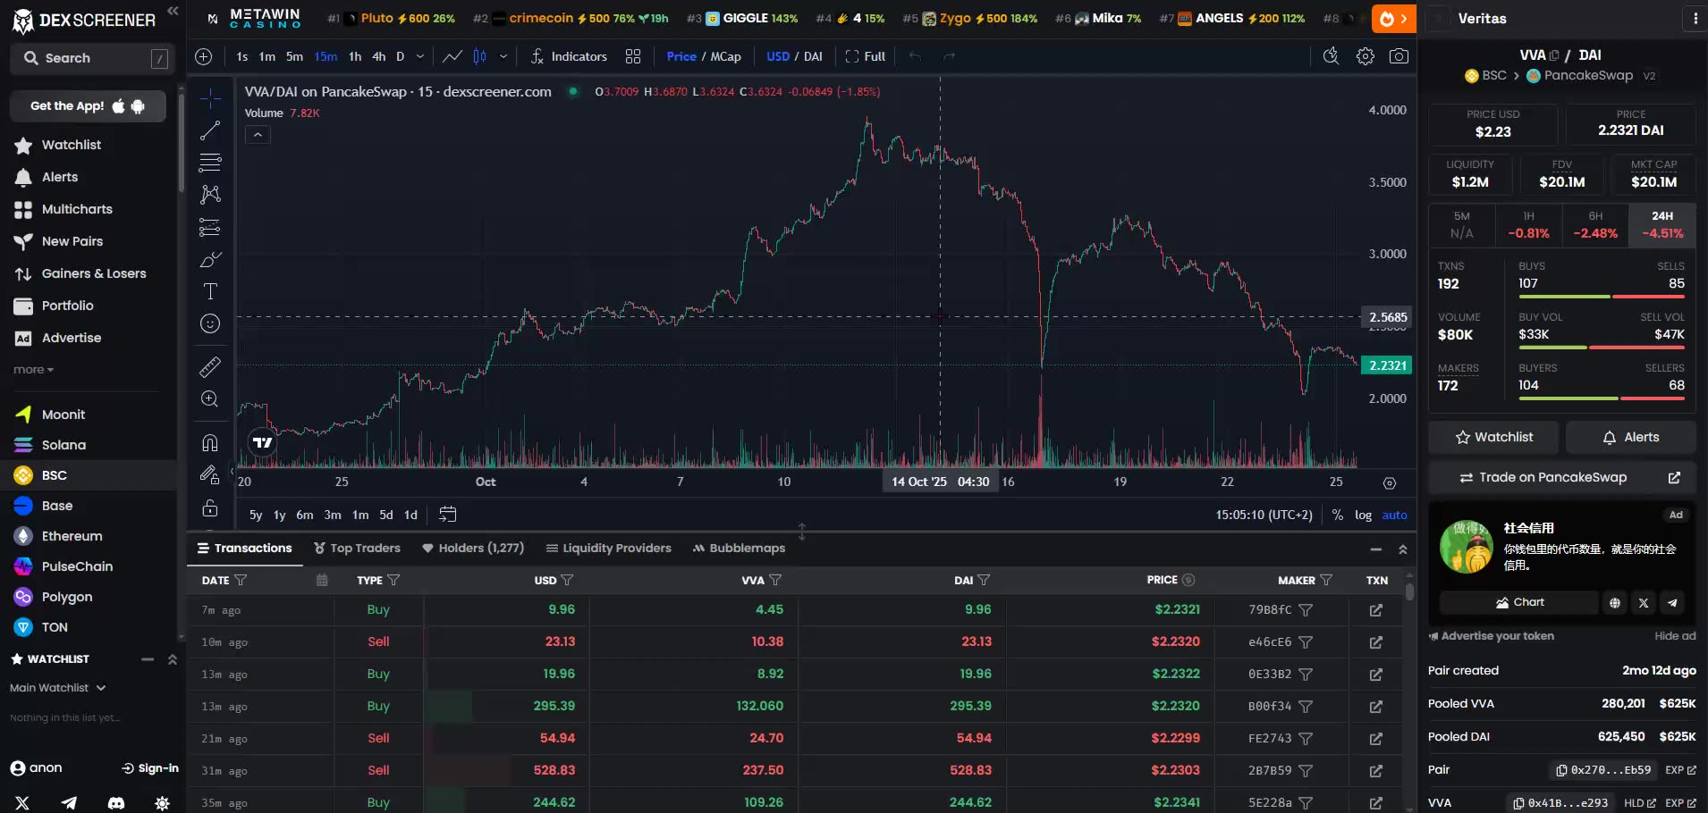The width and height of the screenshot is (1708, 813).
Task: Expand Main Watchlist dropdown
Action: coord(58,688)
